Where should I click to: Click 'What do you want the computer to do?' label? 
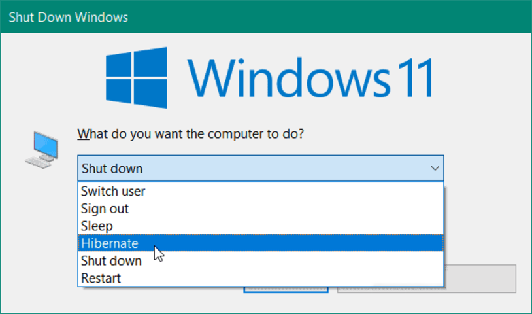coord(190,133)
